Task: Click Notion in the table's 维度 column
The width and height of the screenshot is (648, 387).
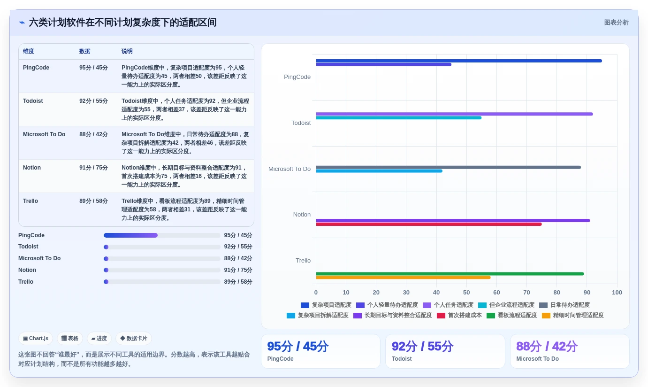Action: (32, 168)
